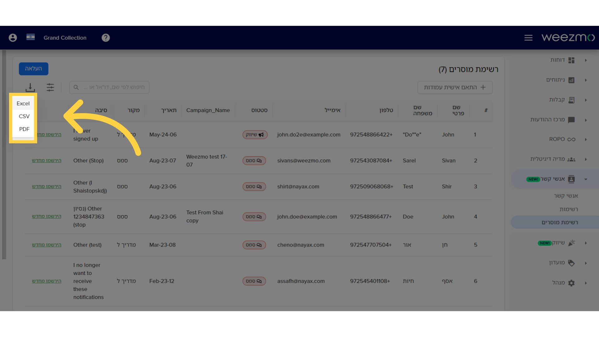Click הירשמו מחדש link for john.doe@example.com
This screenshot has width=599, height=337.
pyautogui.click(x=46, y=217)
